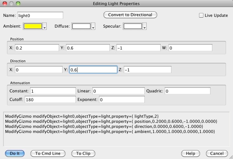This screenshot has width=233, height=159.
Task: Expand the Diffuse color dropdown arrow
Action: pos(93,27)
